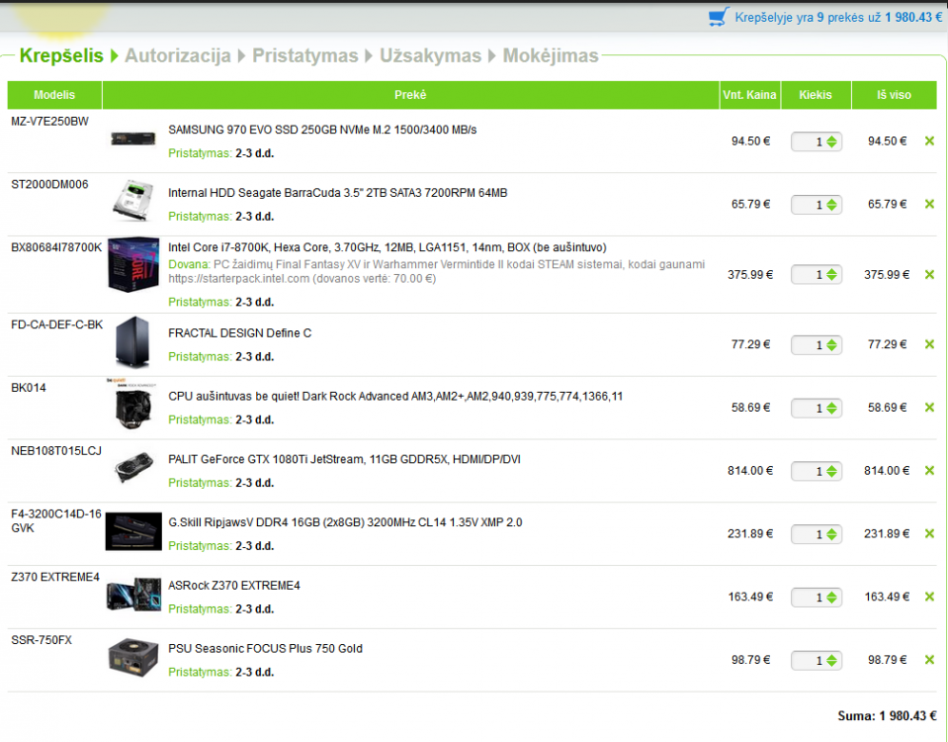Viewport: 948px width, 742px height.
Task: Open Intel Core i7-8700K product link
Action: click(x=388, y=247)
